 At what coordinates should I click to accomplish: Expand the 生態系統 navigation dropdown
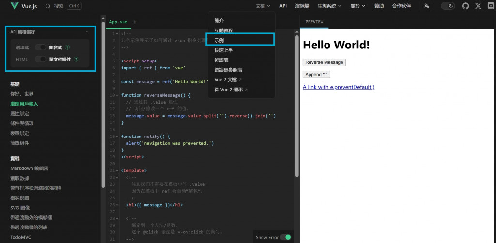[329, 6]
